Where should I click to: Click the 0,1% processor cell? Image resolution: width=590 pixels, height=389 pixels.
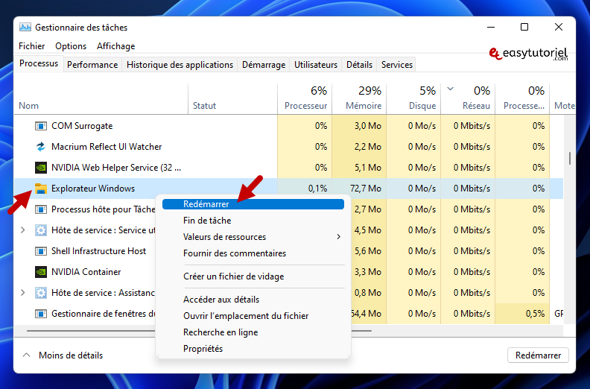tap(305, 189)
